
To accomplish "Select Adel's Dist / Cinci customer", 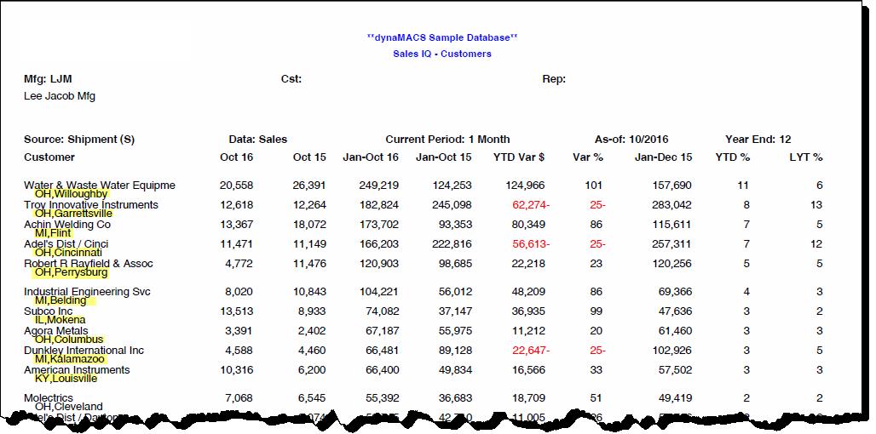I will click(66, 243).
